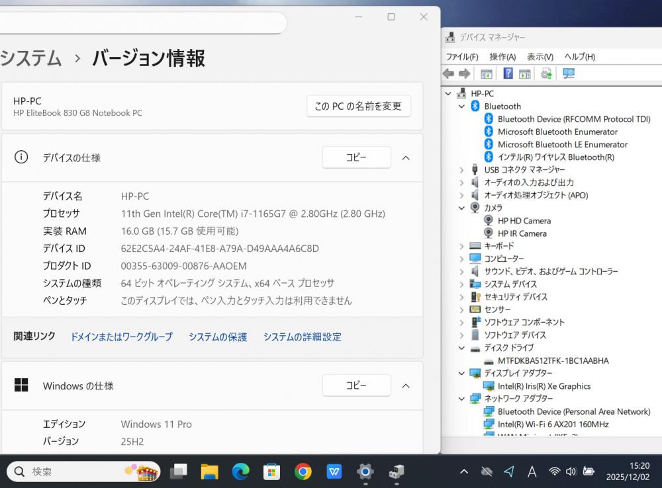The height and width of the screenshot is (488, 662).
Task: Click the Help icon in Device Manager toolbar
Action: (508, 73)
